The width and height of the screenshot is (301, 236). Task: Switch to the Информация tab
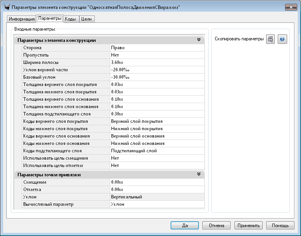tap(21, 19)
